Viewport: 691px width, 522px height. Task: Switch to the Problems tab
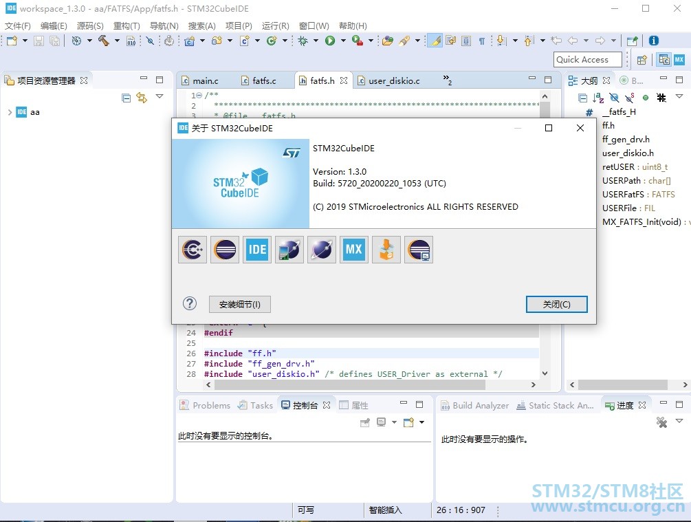point(205,406)
